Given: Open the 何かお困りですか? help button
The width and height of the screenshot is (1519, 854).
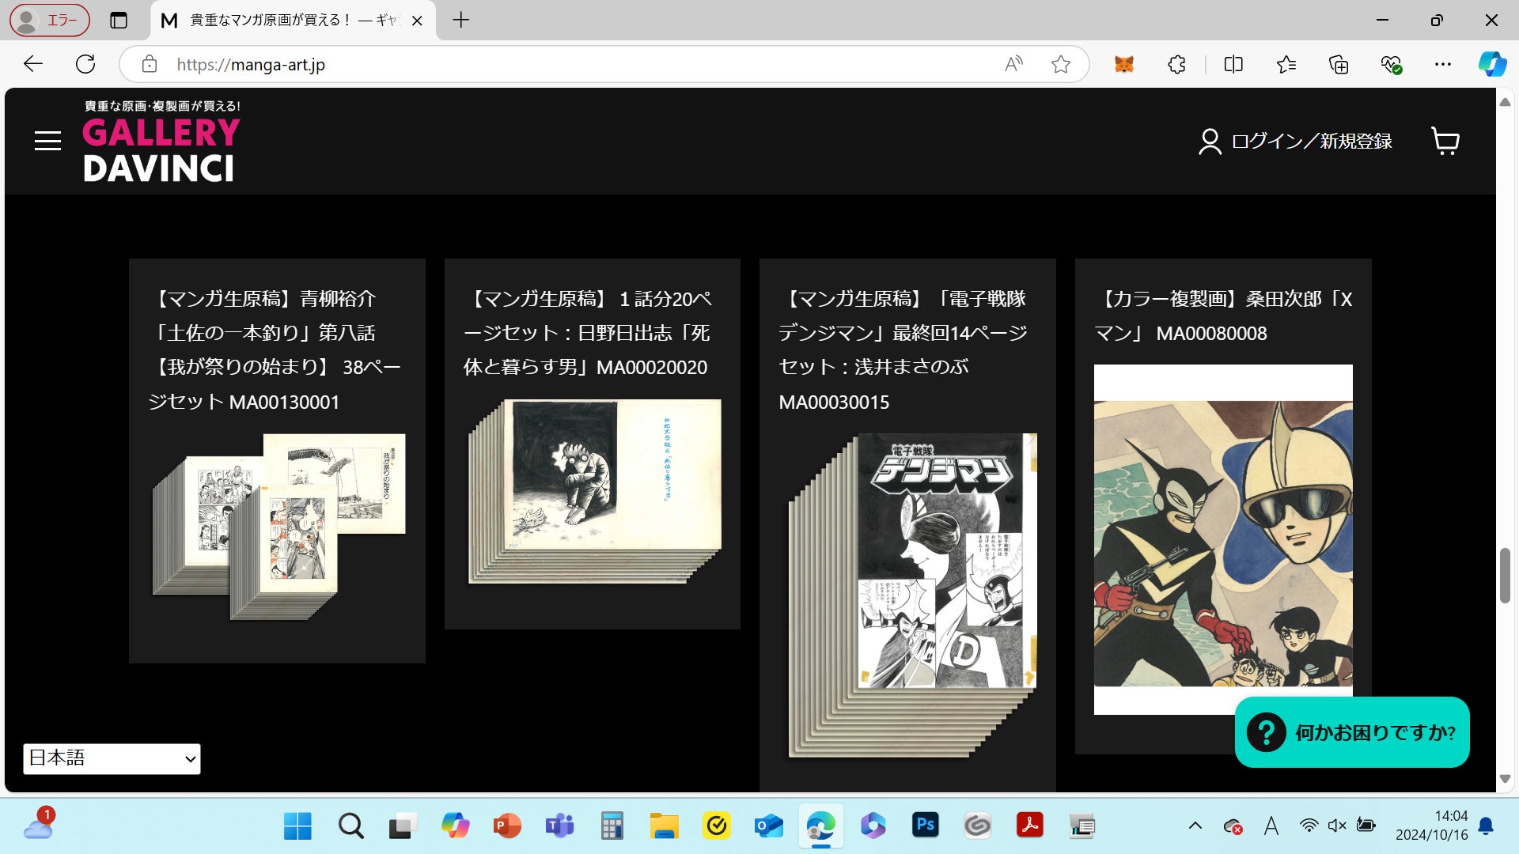Looking at the screenshot, I should [1352, 732].
